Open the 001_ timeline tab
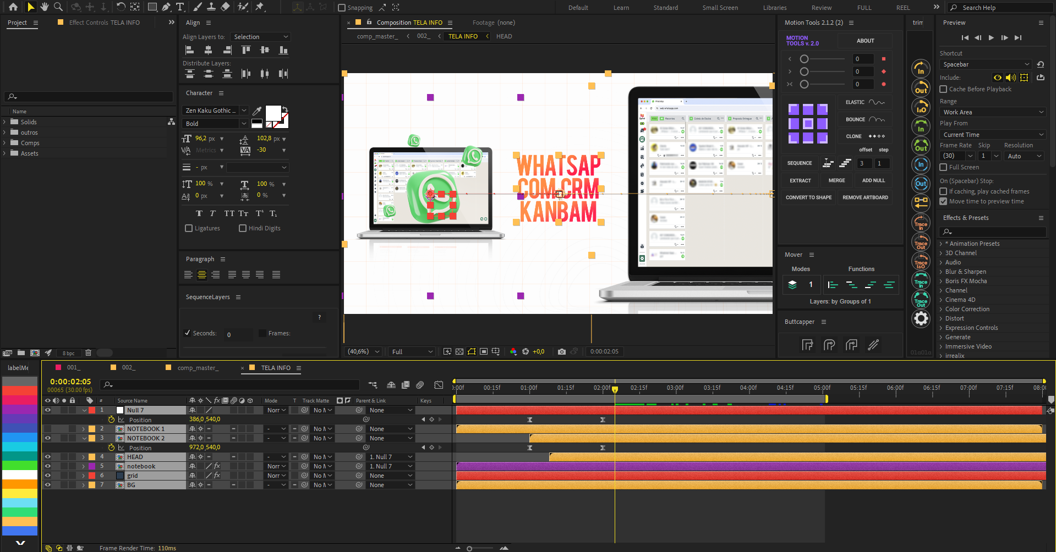 click(74, 368)
